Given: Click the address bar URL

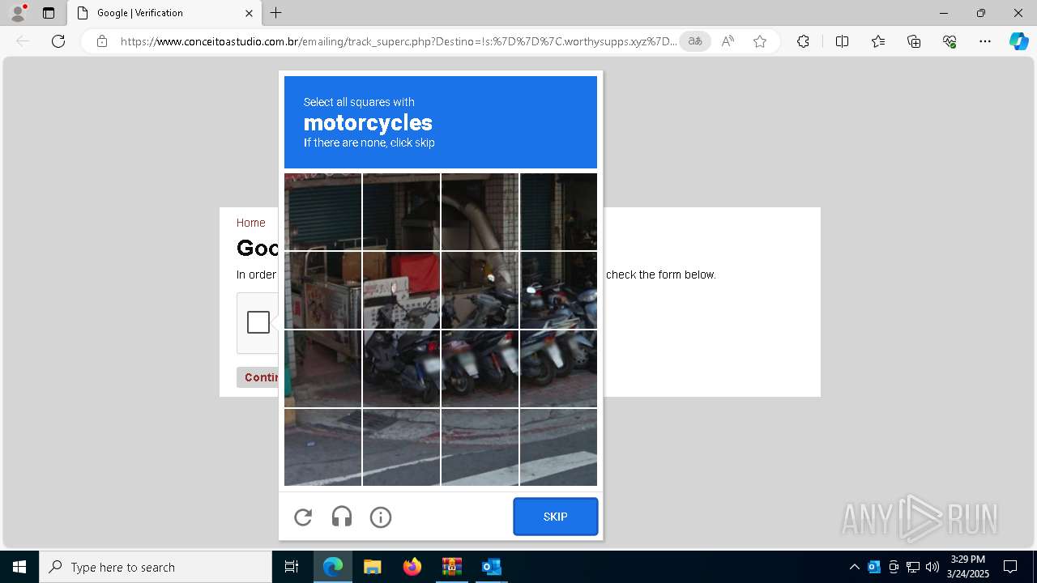Looking at the screenshot, I should 398,41.
